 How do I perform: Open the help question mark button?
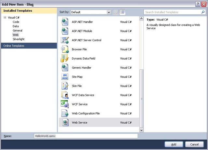[x=198, y=4]
